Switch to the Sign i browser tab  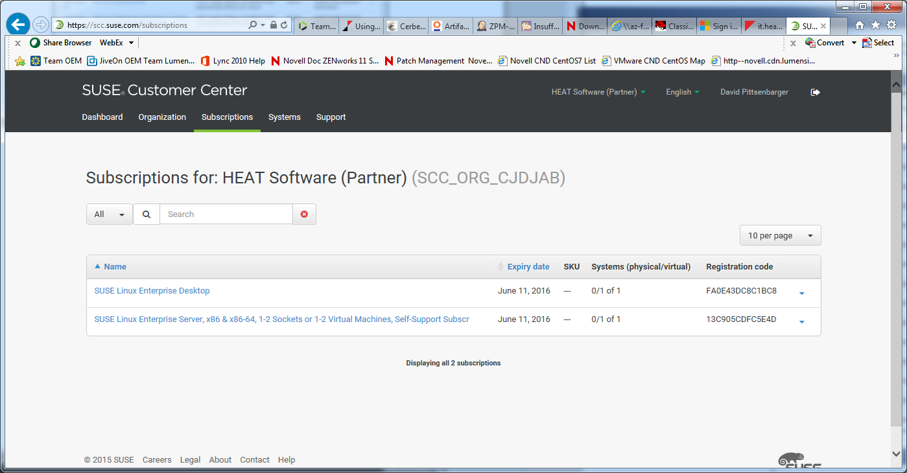click(719, 26)
